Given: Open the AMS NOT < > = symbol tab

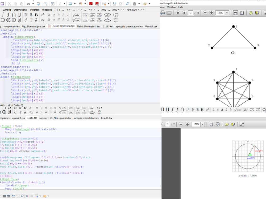Looking at the screenshot, I should 136,10.
